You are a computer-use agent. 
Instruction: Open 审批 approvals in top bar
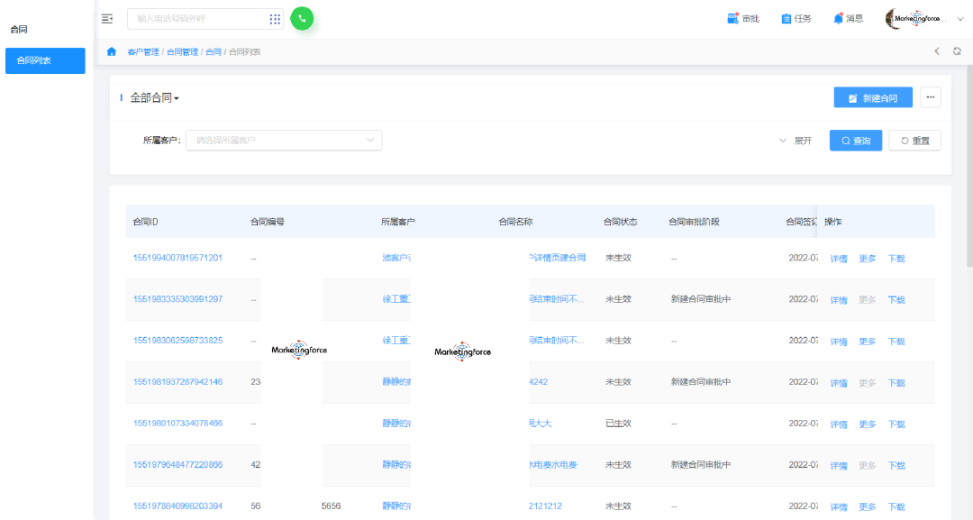coord(743,19)
